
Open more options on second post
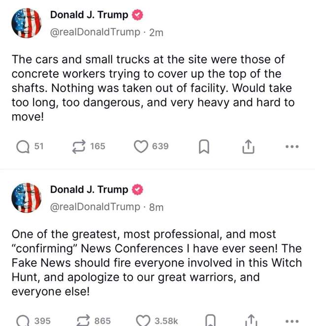pyautogui.click(x=291, y=321)
